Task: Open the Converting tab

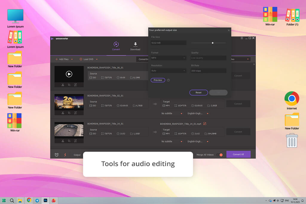Action: coord(143,59)
